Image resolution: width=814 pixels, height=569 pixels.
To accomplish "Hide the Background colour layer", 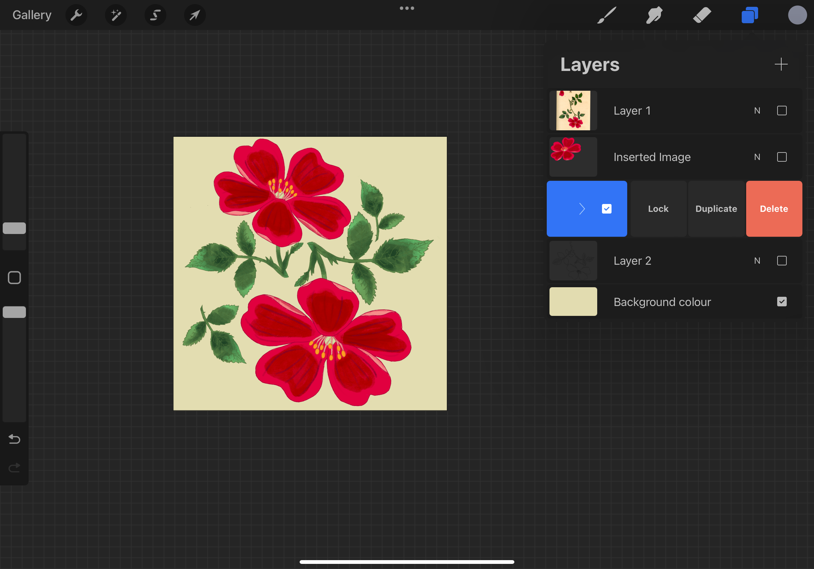I will (x=781, y=302).
